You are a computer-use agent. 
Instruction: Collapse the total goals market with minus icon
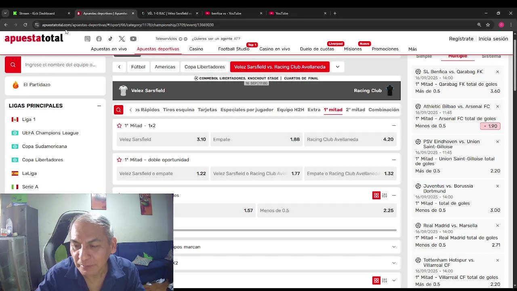point(394,195)
